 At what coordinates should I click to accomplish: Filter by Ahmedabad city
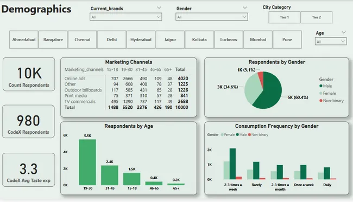click(24, 40)
